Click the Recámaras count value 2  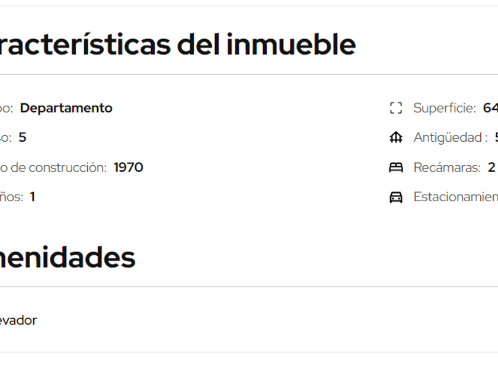(x=491, y=167)
